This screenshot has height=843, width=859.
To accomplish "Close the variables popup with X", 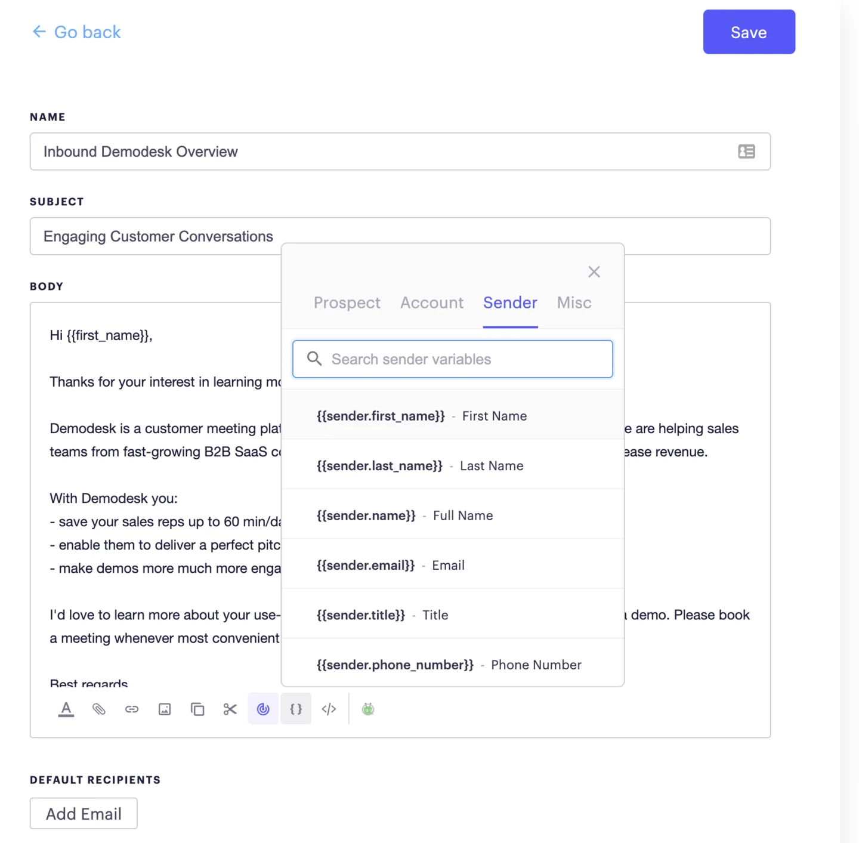I will click(594, 272).
